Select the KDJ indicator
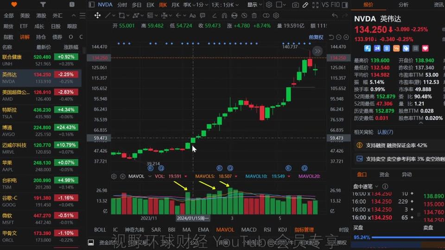 click(x=282, y=230)
